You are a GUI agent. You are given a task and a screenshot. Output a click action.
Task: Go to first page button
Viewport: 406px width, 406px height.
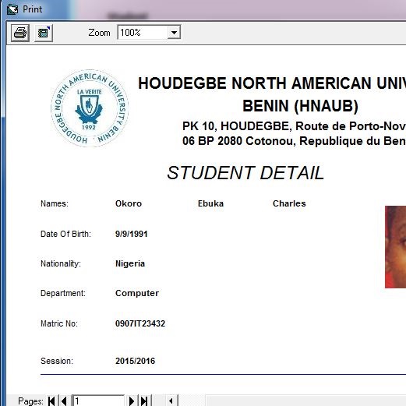pos(52,401)
